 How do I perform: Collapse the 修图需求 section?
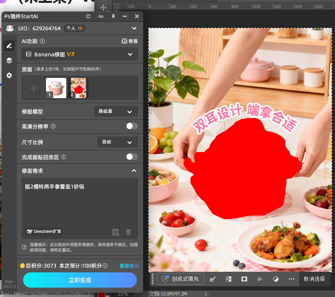point(134,170)
